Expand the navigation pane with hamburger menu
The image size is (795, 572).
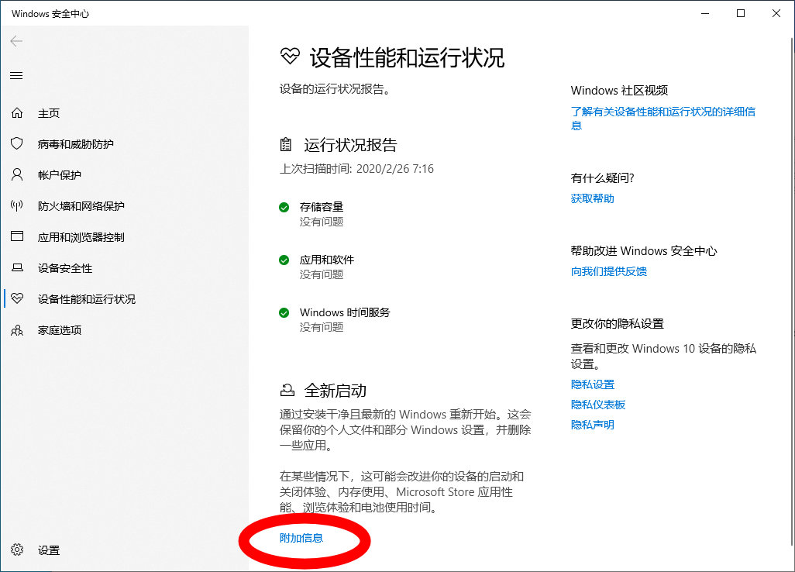[17, 75]
